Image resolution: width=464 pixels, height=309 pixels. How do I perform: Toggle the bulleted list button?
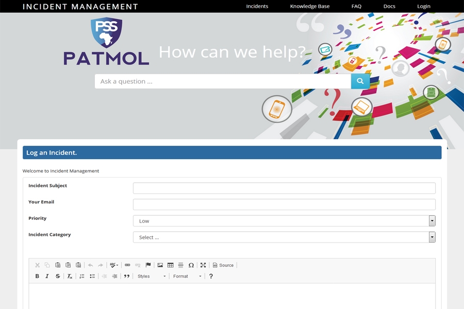[x=92, y=277]
